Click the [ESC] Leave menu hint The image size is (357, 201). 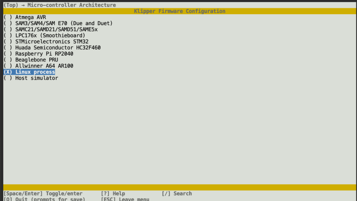[x=125, y=199]
